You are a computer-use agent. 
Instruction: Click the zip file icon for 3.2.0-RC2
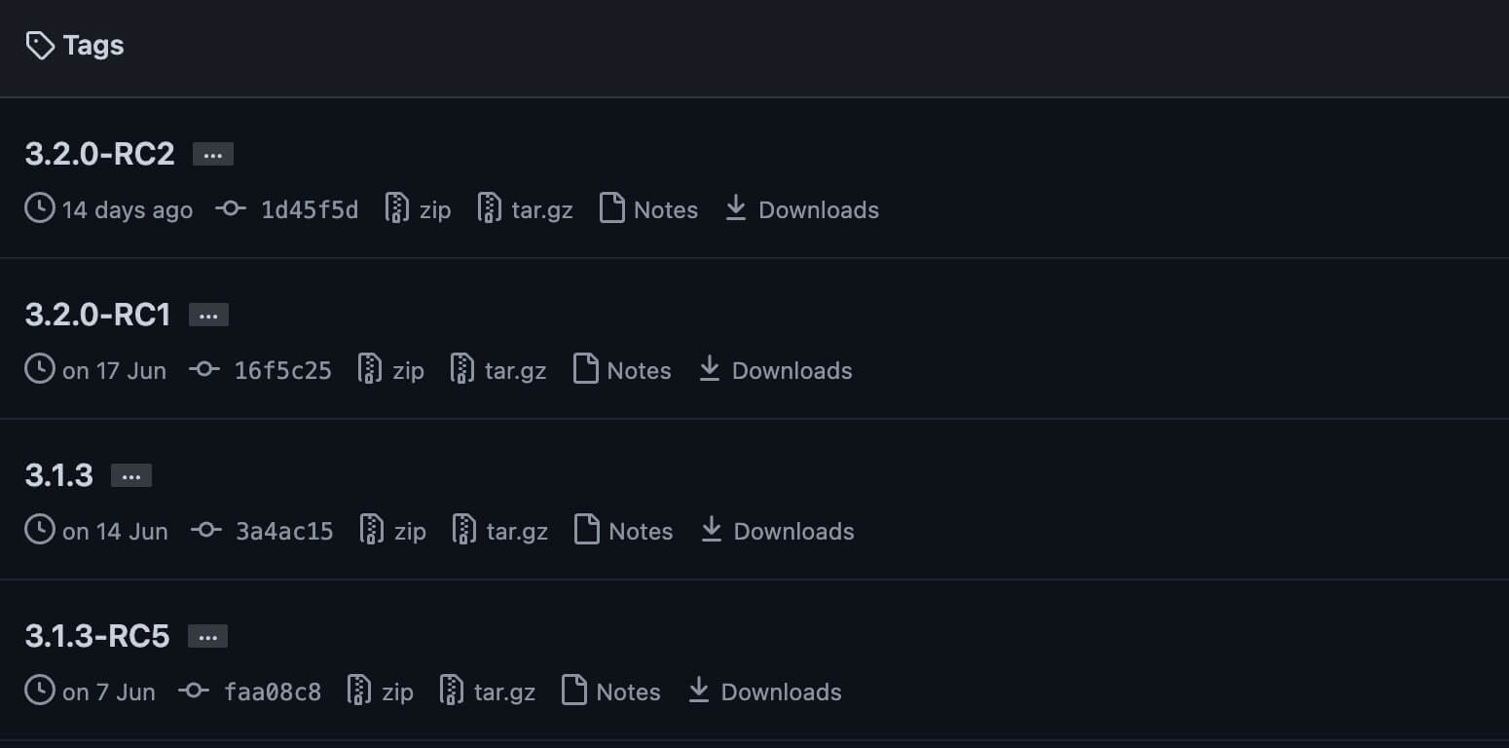point(397,207)
